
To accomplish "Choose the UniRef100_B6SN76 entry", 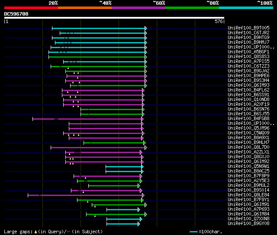I will point(248,109).
